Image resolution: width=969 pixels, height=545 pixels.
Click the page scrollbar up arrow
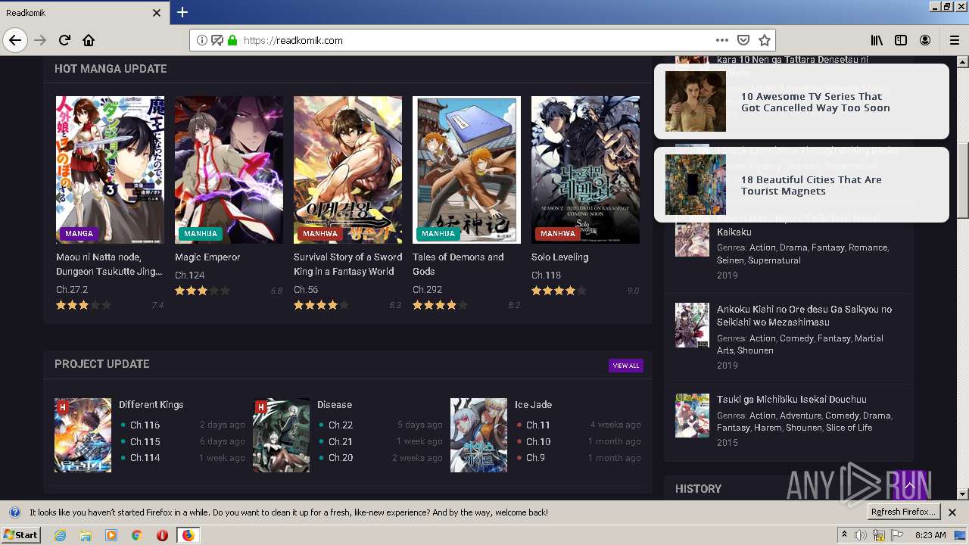(x=963, y=62)
